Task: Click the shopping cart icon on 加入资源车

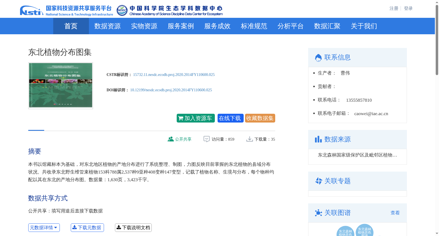Action: pos(181,118)
